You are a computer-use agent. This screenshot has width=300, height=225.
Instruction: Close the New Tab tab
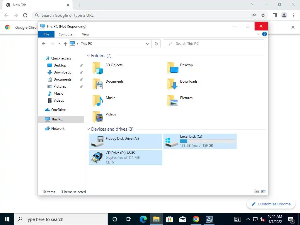click(68, 5)
